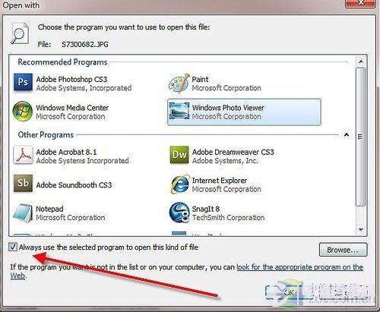Click the scrollbar up arrow
Image resolution: width=380 pixels, height=312 pixels.
361,61
